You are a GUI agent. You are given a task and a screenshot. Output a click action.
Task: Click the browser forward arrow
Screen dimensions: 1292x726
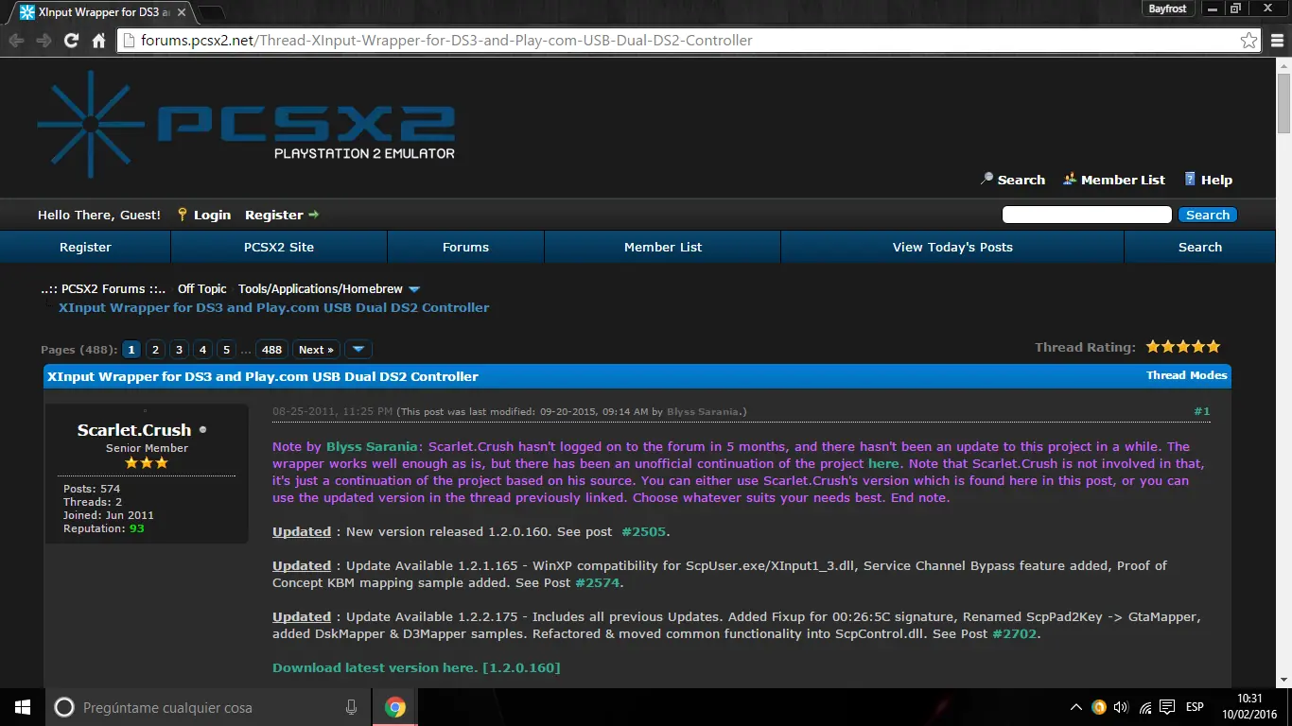coord(44,41)
